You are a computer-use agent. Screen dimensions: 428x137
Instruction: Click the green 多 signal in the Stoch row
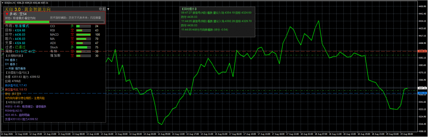[x=72, y=47]
